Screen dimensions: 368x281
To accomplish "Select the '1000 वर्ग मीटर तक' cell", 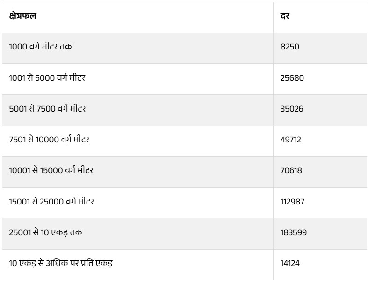I will coord(40,47).
